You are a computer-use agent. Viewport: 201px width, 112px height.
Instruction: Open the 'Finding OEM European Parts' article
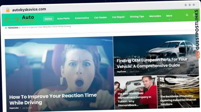tap(152, 63)
